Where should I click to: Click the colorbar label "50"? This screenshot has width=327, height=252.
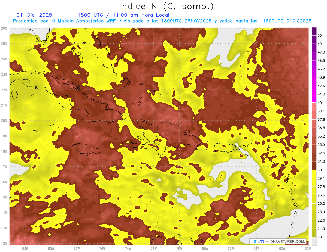(x=320, y=35)
